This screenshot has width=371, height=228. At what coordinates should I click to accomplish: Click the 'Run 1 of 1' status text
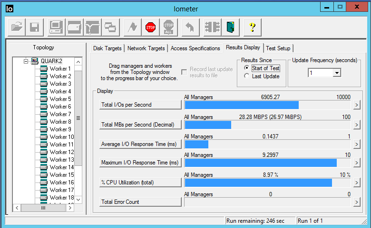[x=310, y=221]
